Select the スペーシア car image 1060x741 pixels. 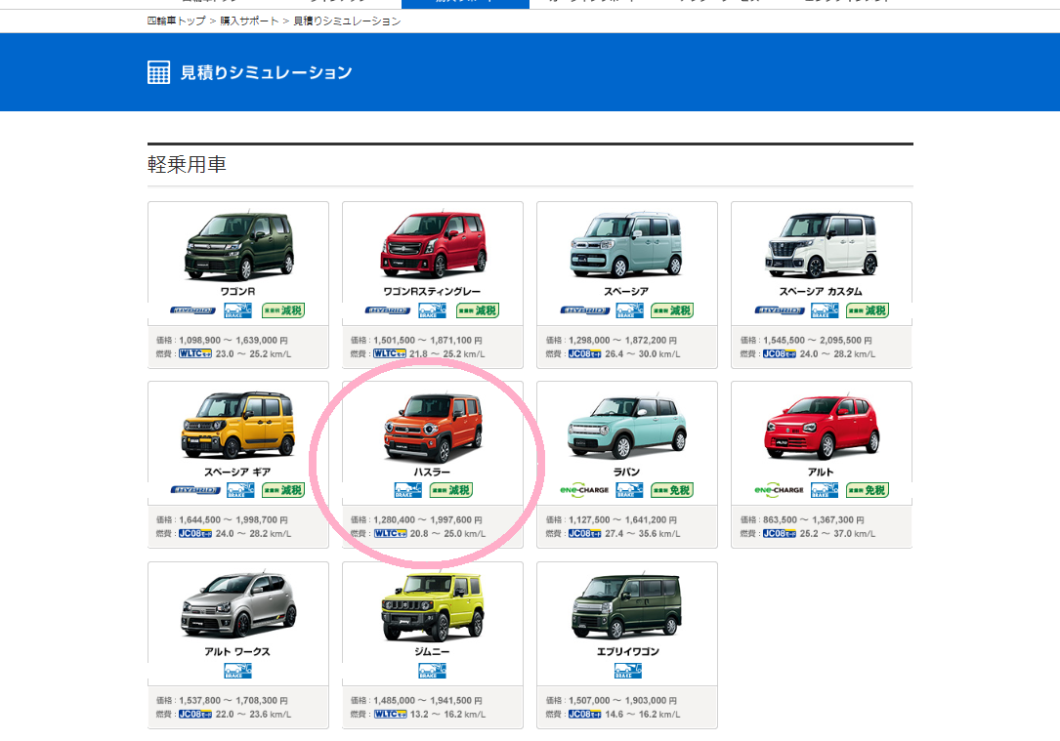pos(627,244)
